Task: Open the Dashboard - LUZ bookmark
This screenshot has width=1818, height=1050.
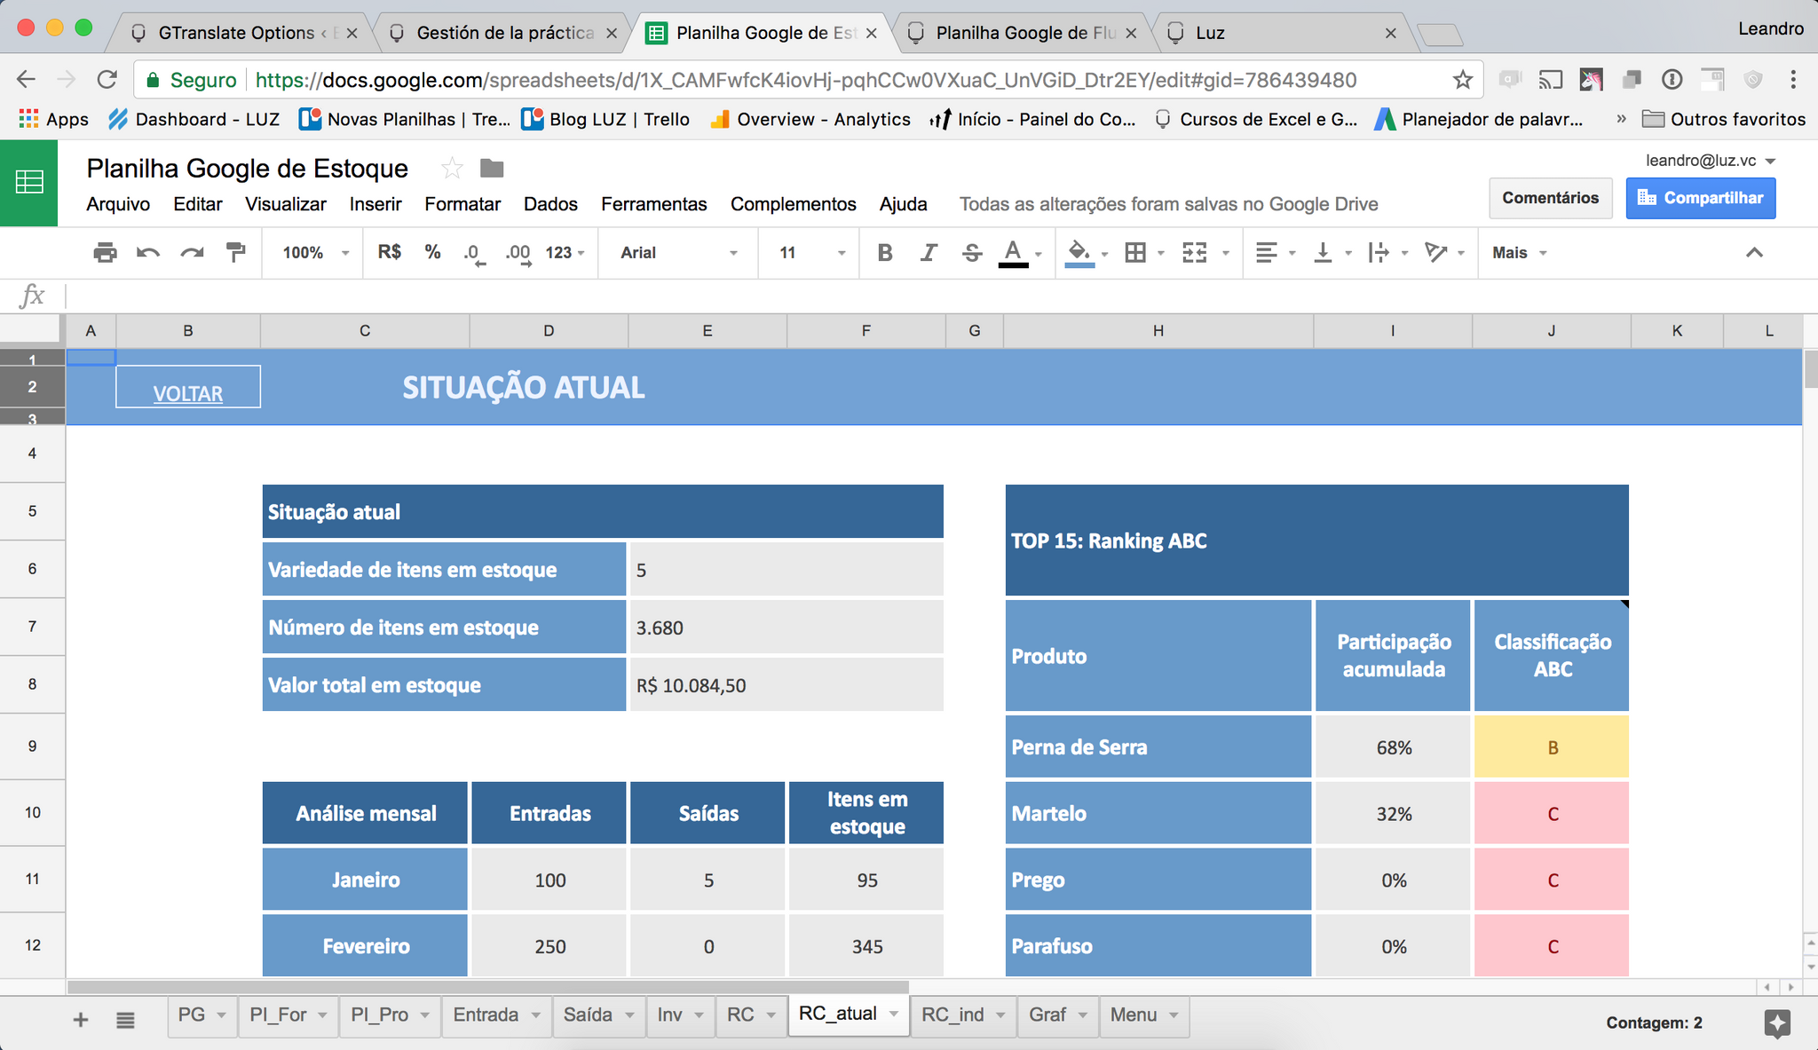Action: point(194,119)
